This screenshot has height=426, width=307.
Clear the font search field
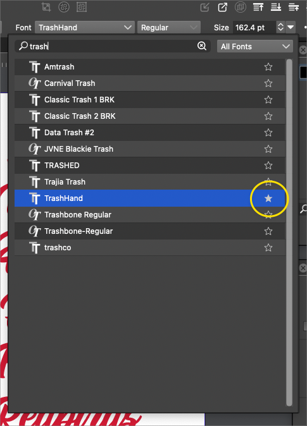pyautogui.click(x=202, y=46)
